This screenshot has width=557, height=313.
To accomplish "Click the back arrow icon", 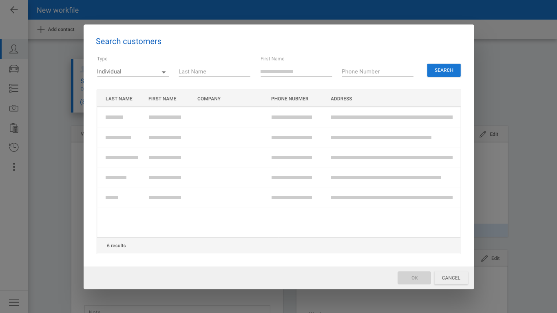I will pyautogui.click(x=14, y=10).
